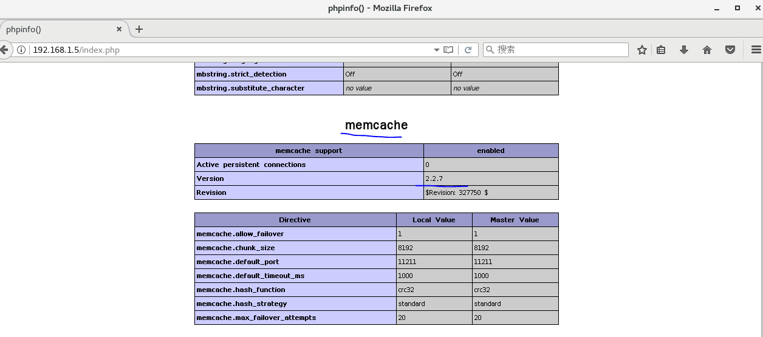Click the Revision row label
The image size is (763, 337).
pyautogui.click(x=211, y=192)
